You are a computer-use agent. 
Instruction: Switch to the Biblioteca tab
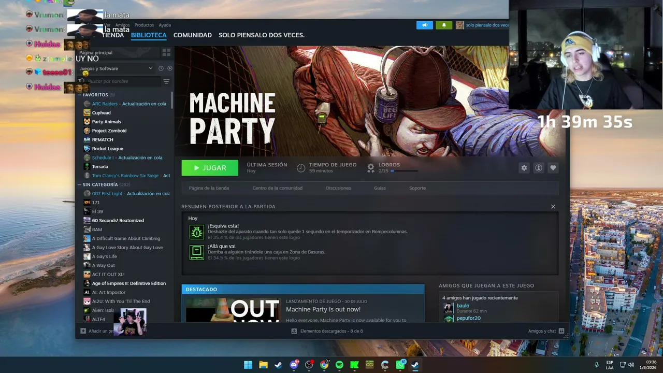coord(149,35)
